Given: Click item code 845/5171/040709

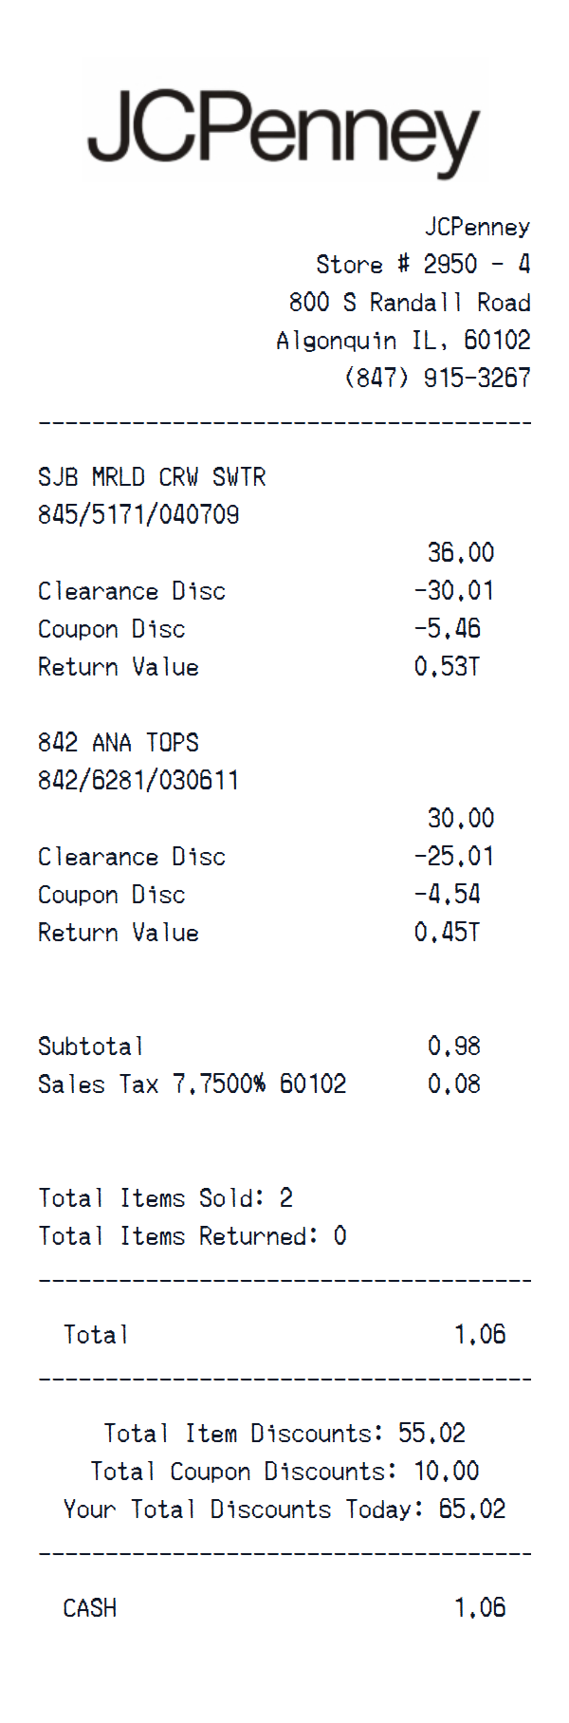Looking at the screenshot, I should (138, 514).
